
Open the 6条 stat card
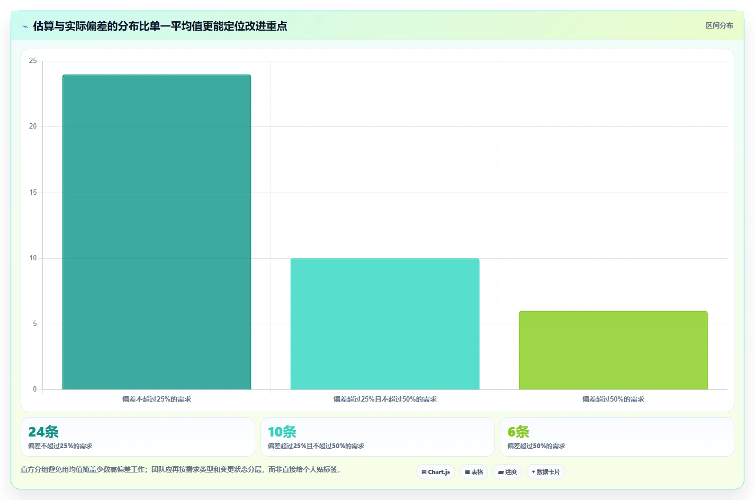pos(617,437)
